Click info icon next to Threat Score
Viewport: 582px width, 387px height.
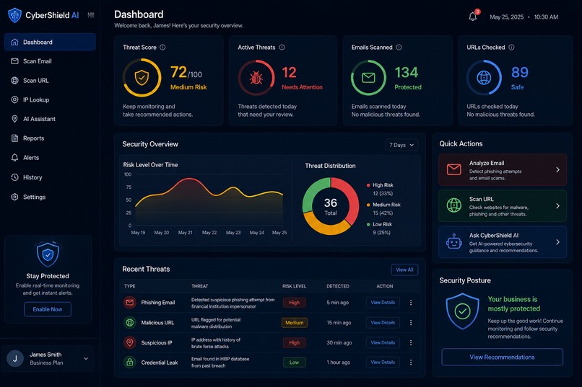[162, 48]
